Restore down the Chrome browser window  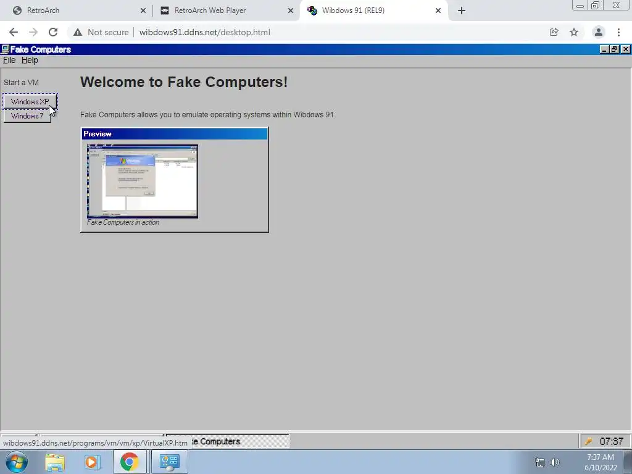click(x=595, y=6)
